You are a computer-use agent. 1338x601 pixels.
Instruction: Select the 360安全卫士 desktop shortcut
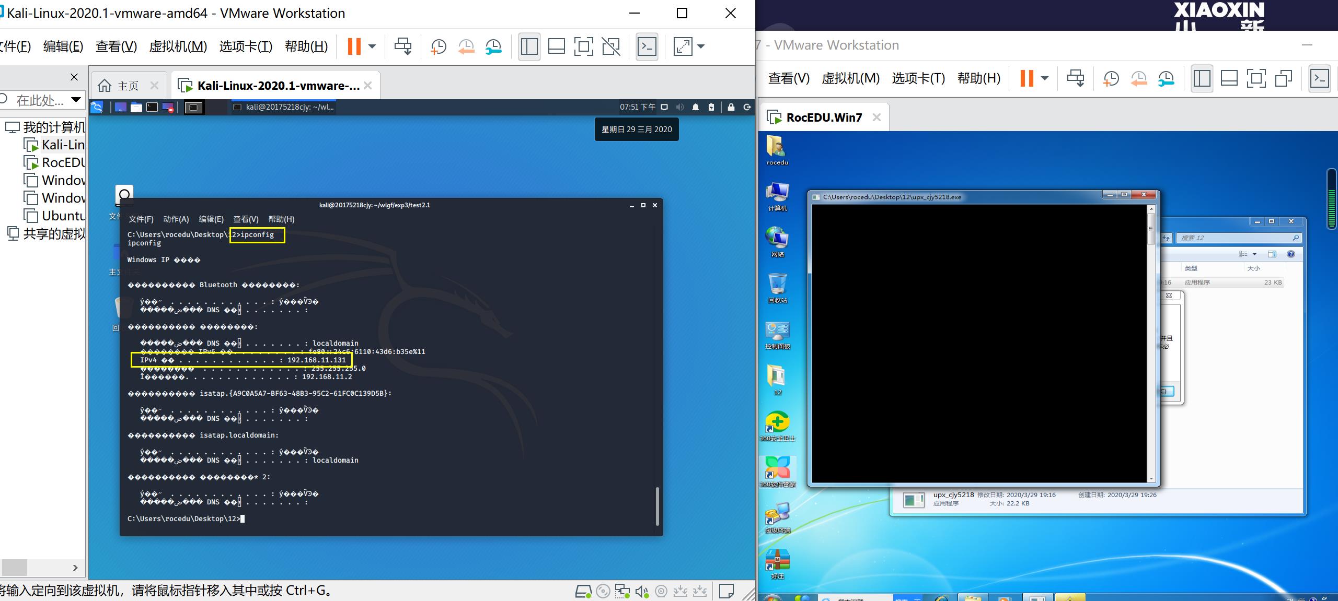(778, 427)
